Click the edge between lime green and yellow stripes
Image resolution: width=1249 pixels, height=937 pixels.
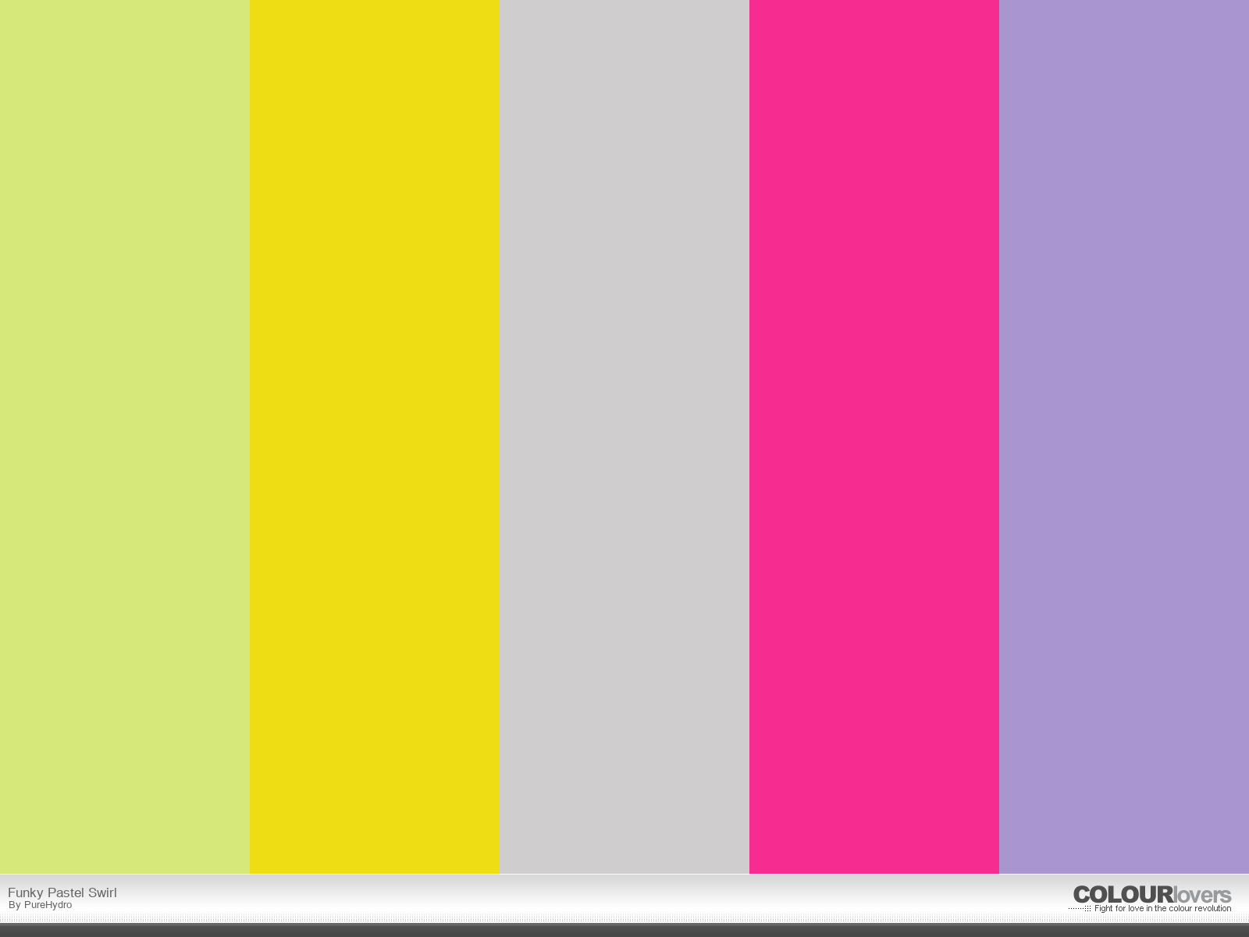point(250,437)
